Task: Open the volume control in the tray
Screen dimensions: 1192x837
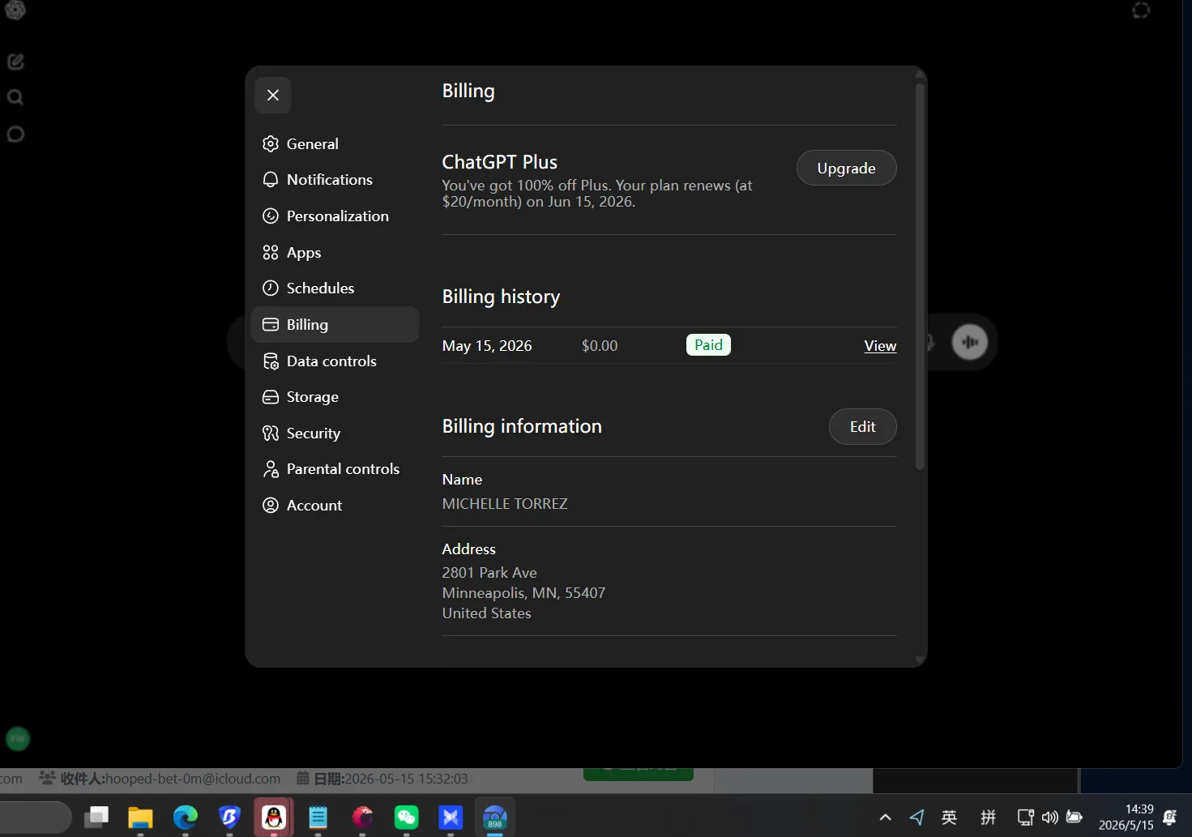Action: point(1050,818)
